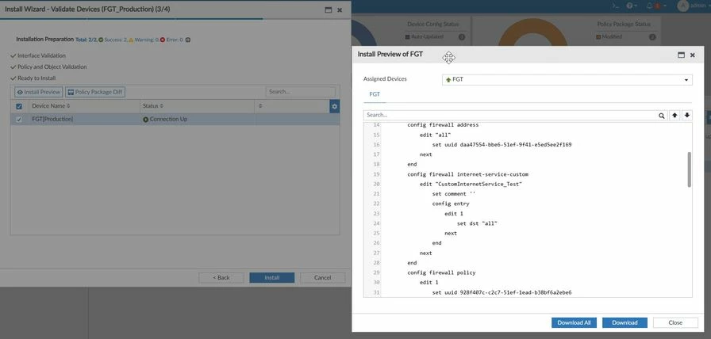Image resolution: width=711 pixels, height=339 pixels.
Task: Click line 29 config firewall policy
Action: [441, 273]
